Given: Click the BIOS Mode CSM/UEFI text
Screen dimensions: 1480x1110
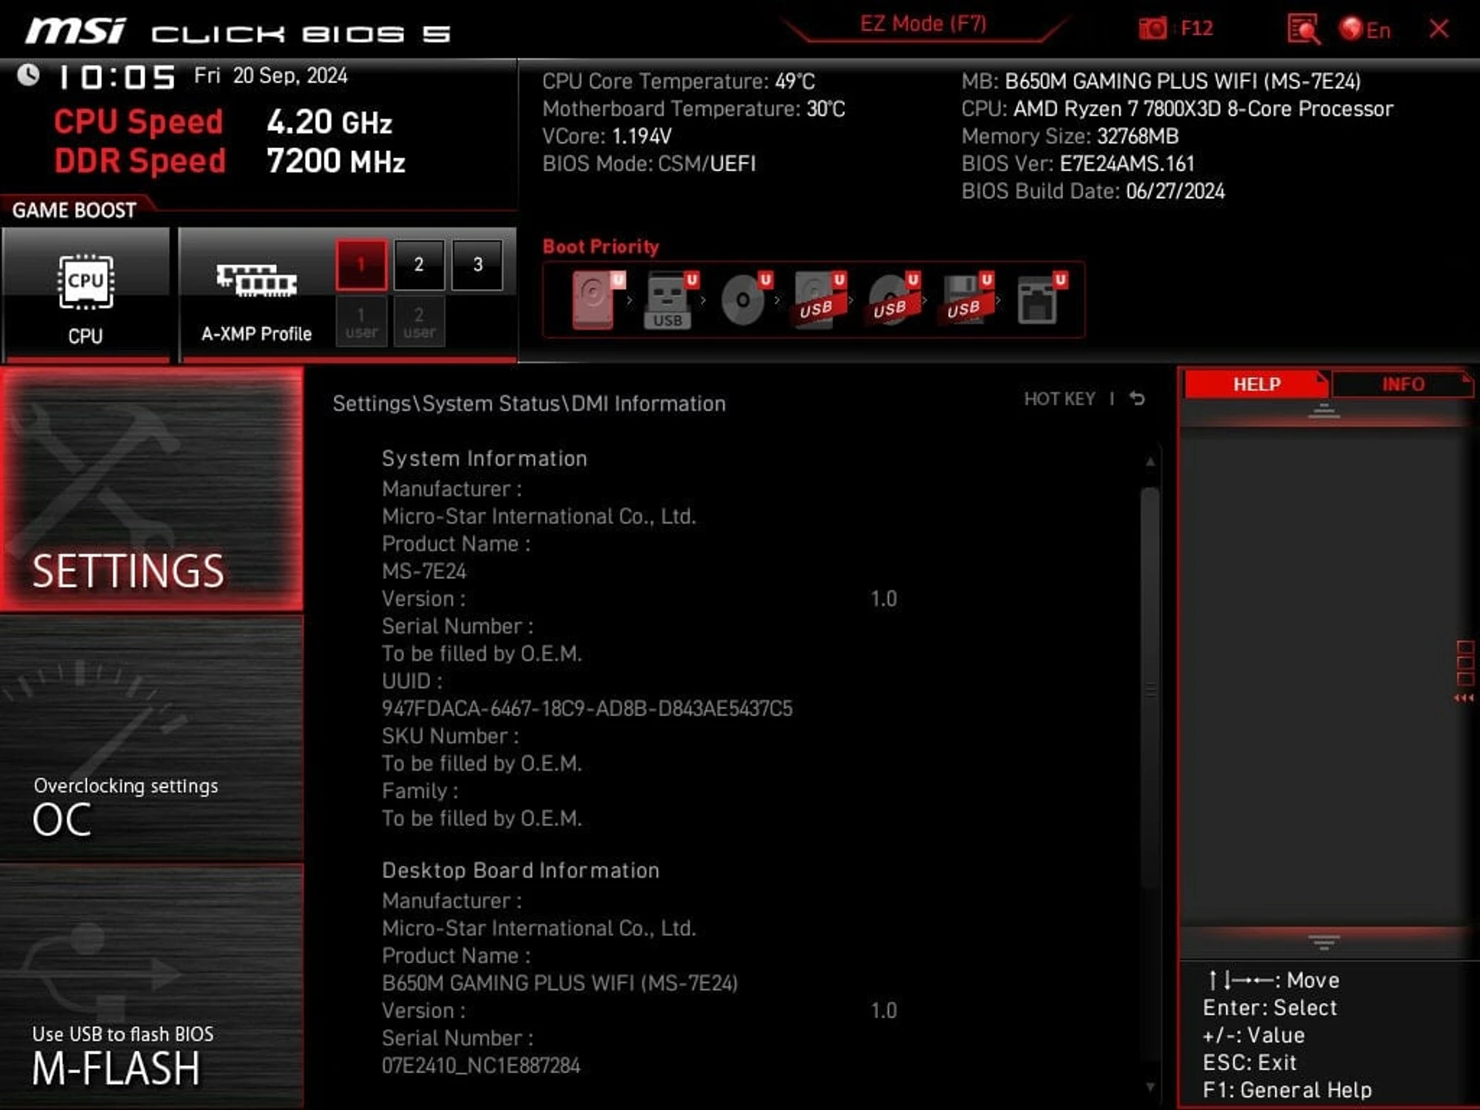Looking at the screenshot, I should (x=649, y=163).
